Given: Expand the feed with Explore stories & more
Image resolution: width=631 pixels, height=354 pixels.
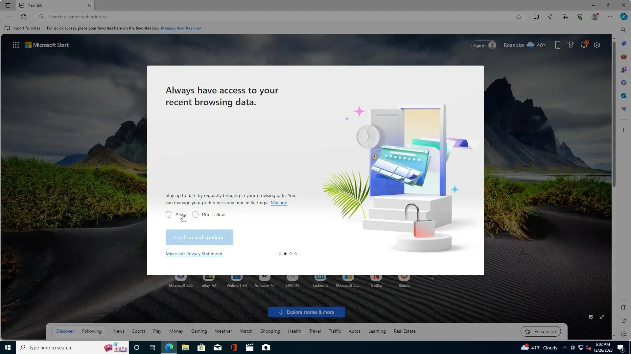Looking at the screenshot, I should (306, 312).
